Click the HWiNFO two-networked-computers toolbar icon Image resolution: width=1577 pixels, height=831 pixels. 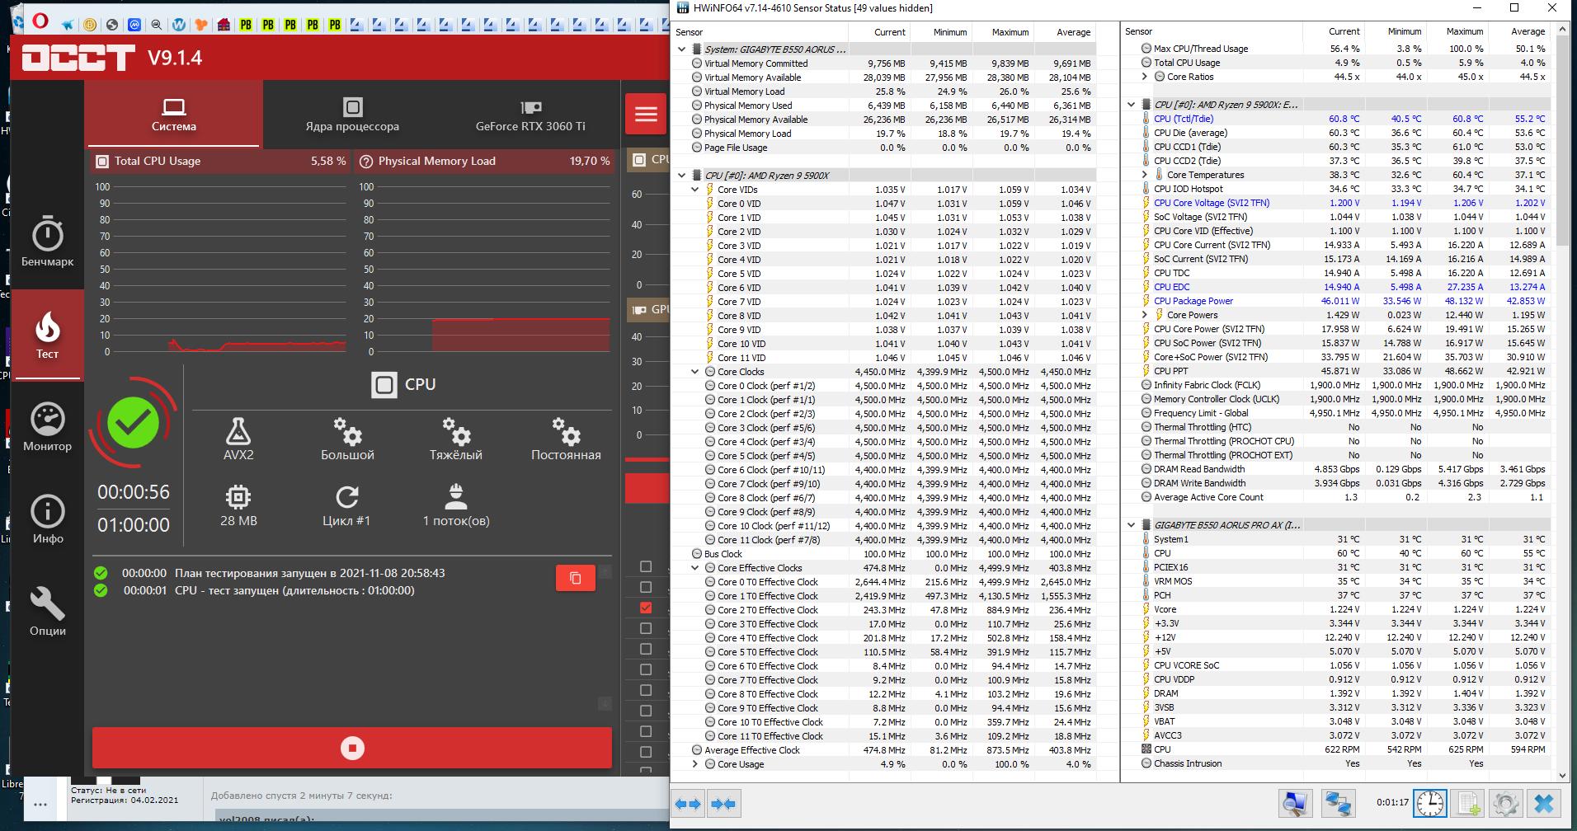[1338, 803]
